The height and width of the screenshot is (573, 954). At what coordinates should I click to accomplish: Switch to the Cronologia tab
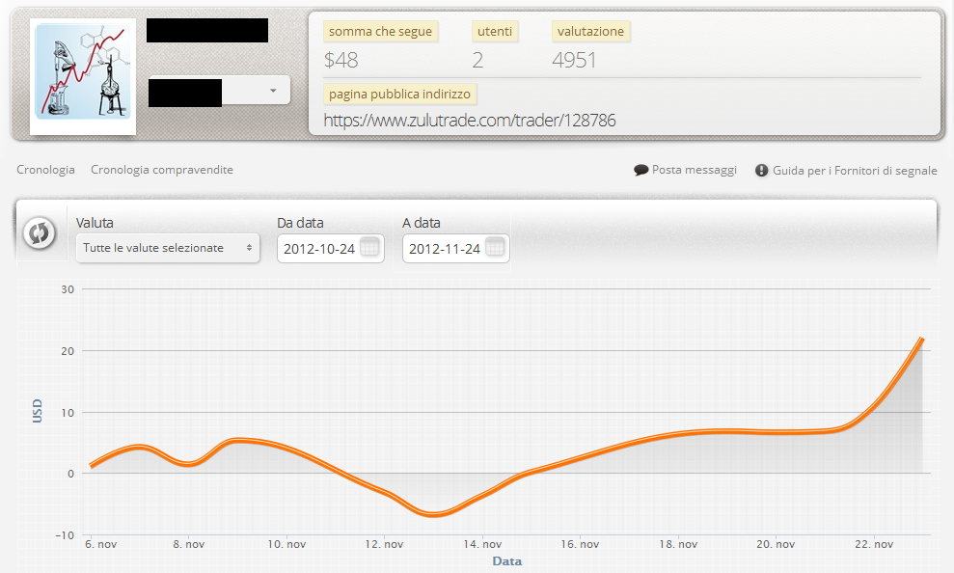45,170
